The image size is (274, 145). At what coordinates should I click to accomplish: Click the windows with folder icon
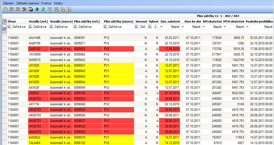click(x=63, y=10)
